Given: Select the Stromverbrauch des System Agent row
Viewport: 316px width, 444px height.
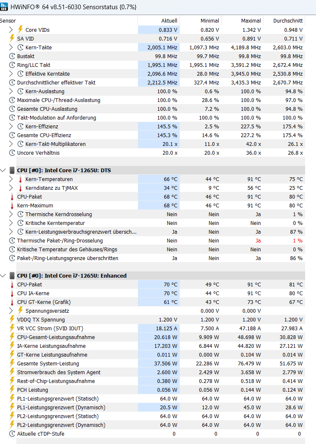Looking at the screenshot, I should [157, 372].
